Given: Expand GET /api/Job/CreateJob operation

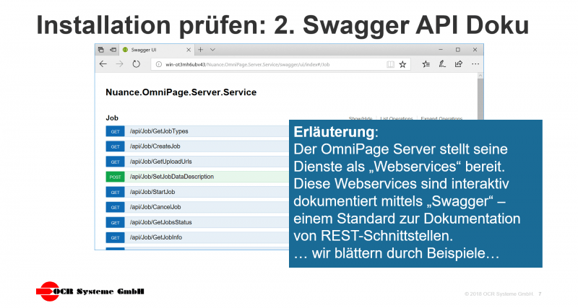Looking at the screenshot, I should pyautogui.click(x=197, y=146).
